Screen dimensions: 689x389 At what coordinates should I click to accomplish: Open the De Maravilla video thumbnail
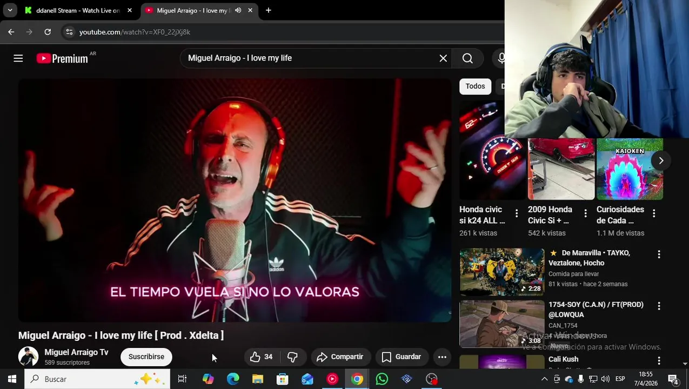click(x=502, y=272)
